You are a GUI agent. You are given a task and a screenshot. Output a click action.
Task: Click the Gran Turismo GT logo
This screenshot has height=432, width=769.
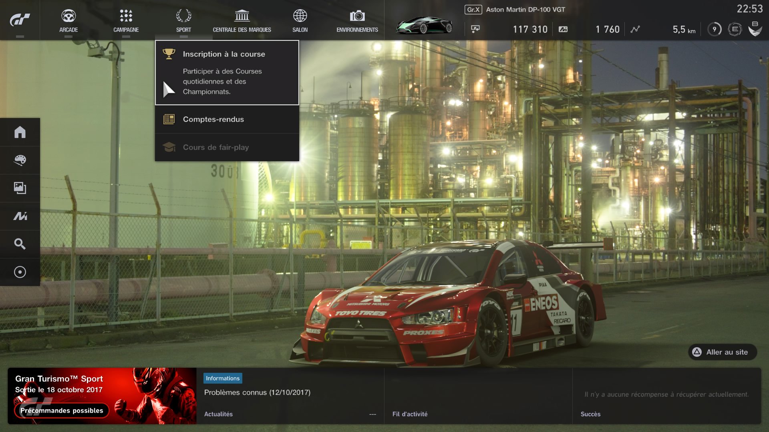[x=20, y=20]
